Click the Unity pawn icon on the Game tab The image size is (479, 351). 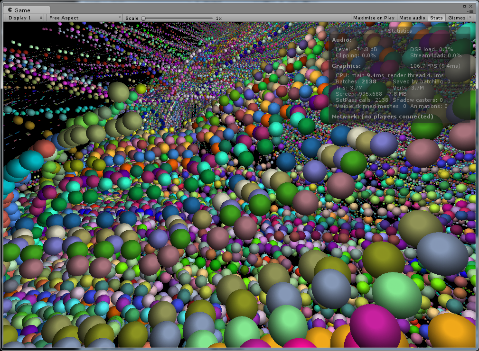pos(11,10)
